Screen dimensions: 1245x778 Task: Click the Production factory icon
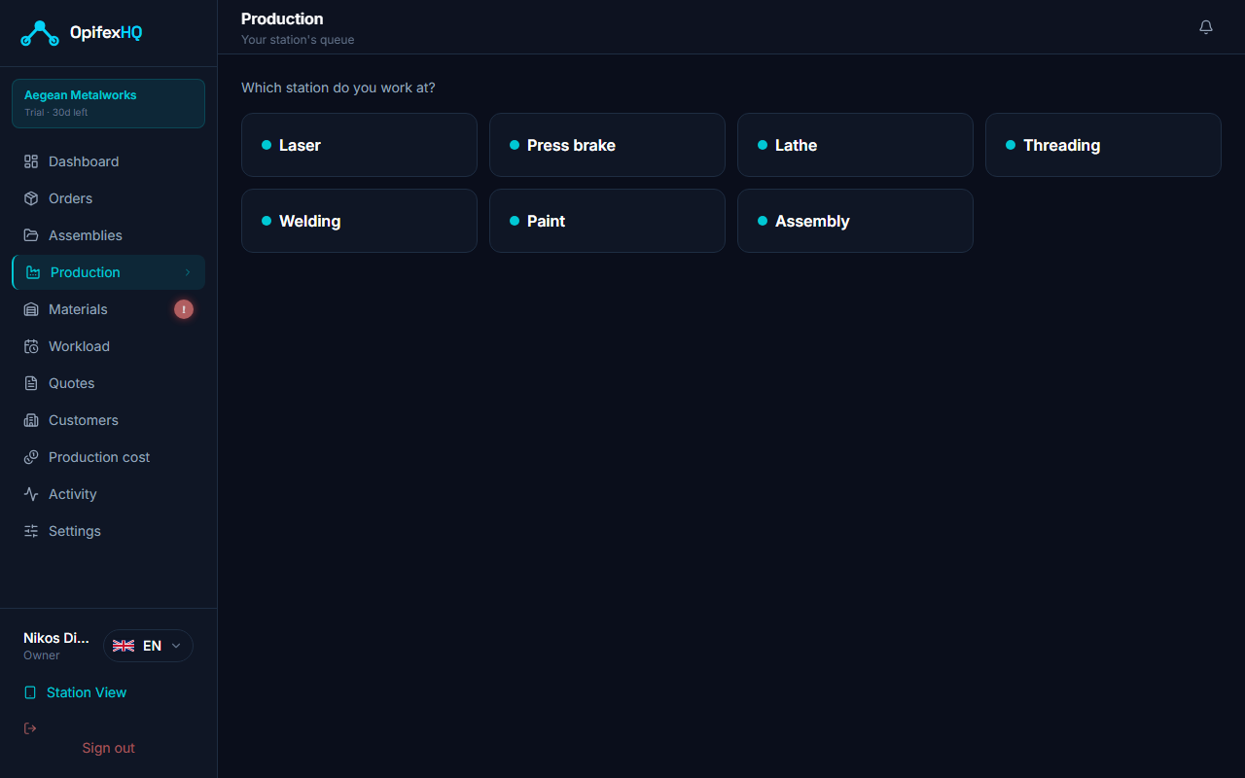click(33, 272)
